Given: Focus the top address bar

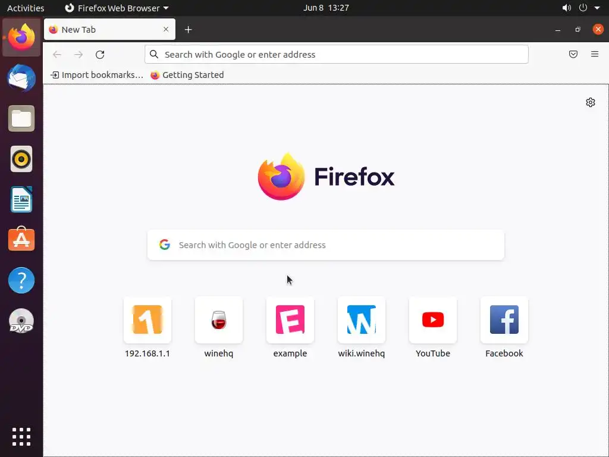Looking at the screenshot, I should [337, 54].
